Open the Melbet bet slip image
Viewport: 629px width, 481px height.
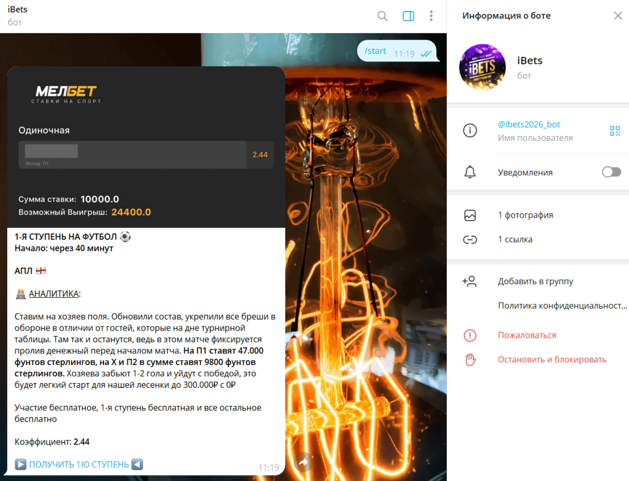[146, 147]
